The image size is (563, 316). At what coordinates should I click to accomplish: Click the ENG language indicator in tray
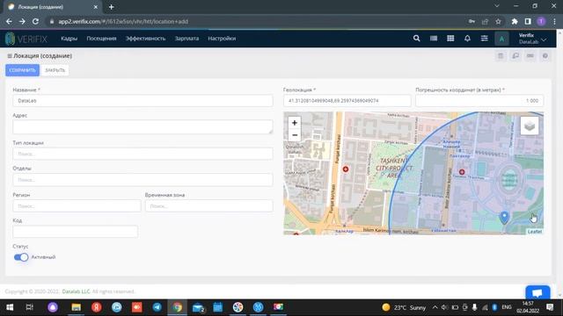tap(507, 307)
